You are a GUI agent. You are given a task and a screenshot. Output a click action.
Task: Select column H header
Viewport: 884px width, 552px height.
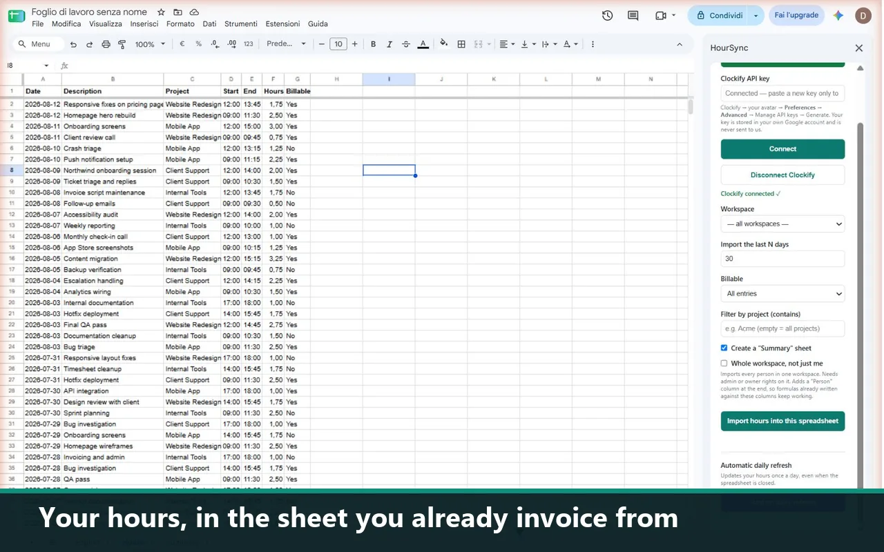pyautogui.click(x=336, y=79)
